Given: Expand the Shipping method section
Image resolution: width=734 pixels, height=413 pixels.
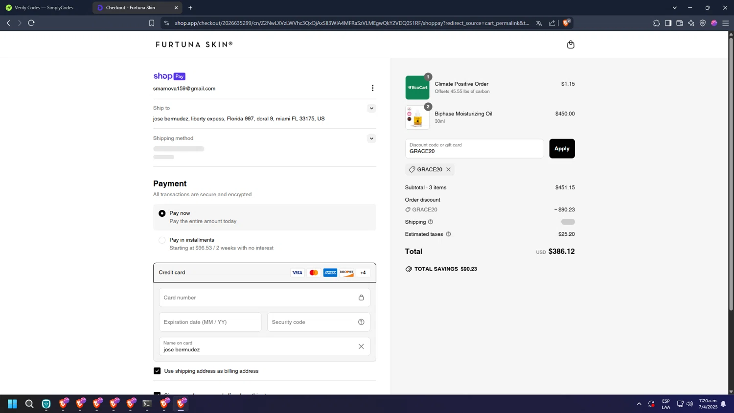Looking at the screenshot, I should (371, 138).
